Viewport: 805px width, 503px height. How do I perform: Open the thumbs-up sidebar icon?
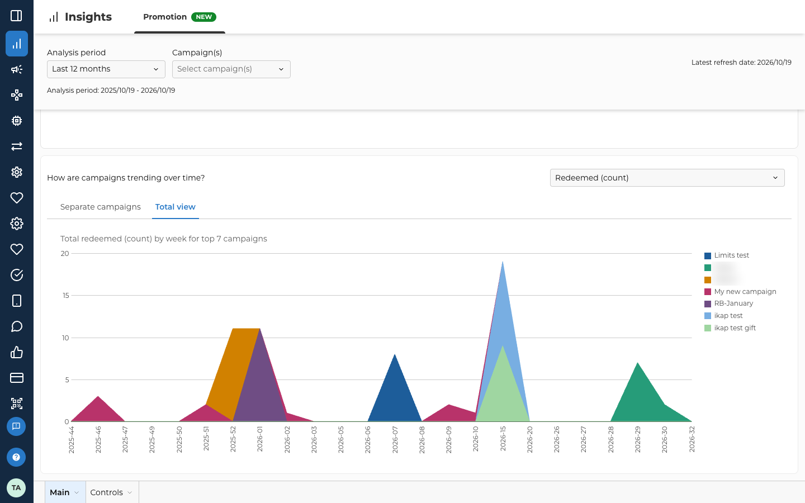coord(17,352)
